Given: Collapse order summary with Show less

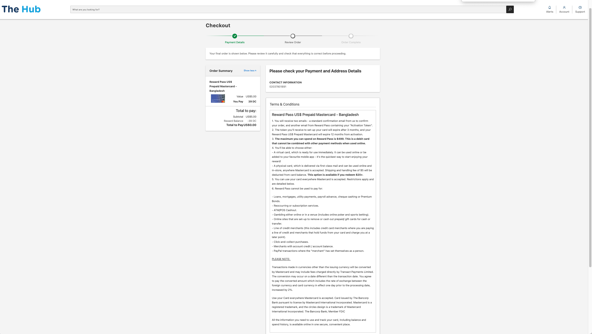Looking at the screenshot, I should tap(250, 71).
